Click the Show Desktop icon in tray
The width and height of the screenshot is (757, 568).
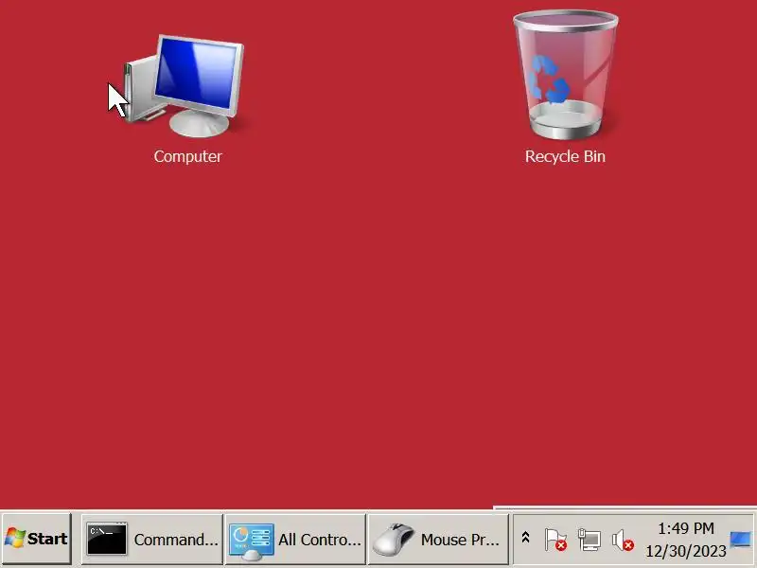(x=740, y=539)
